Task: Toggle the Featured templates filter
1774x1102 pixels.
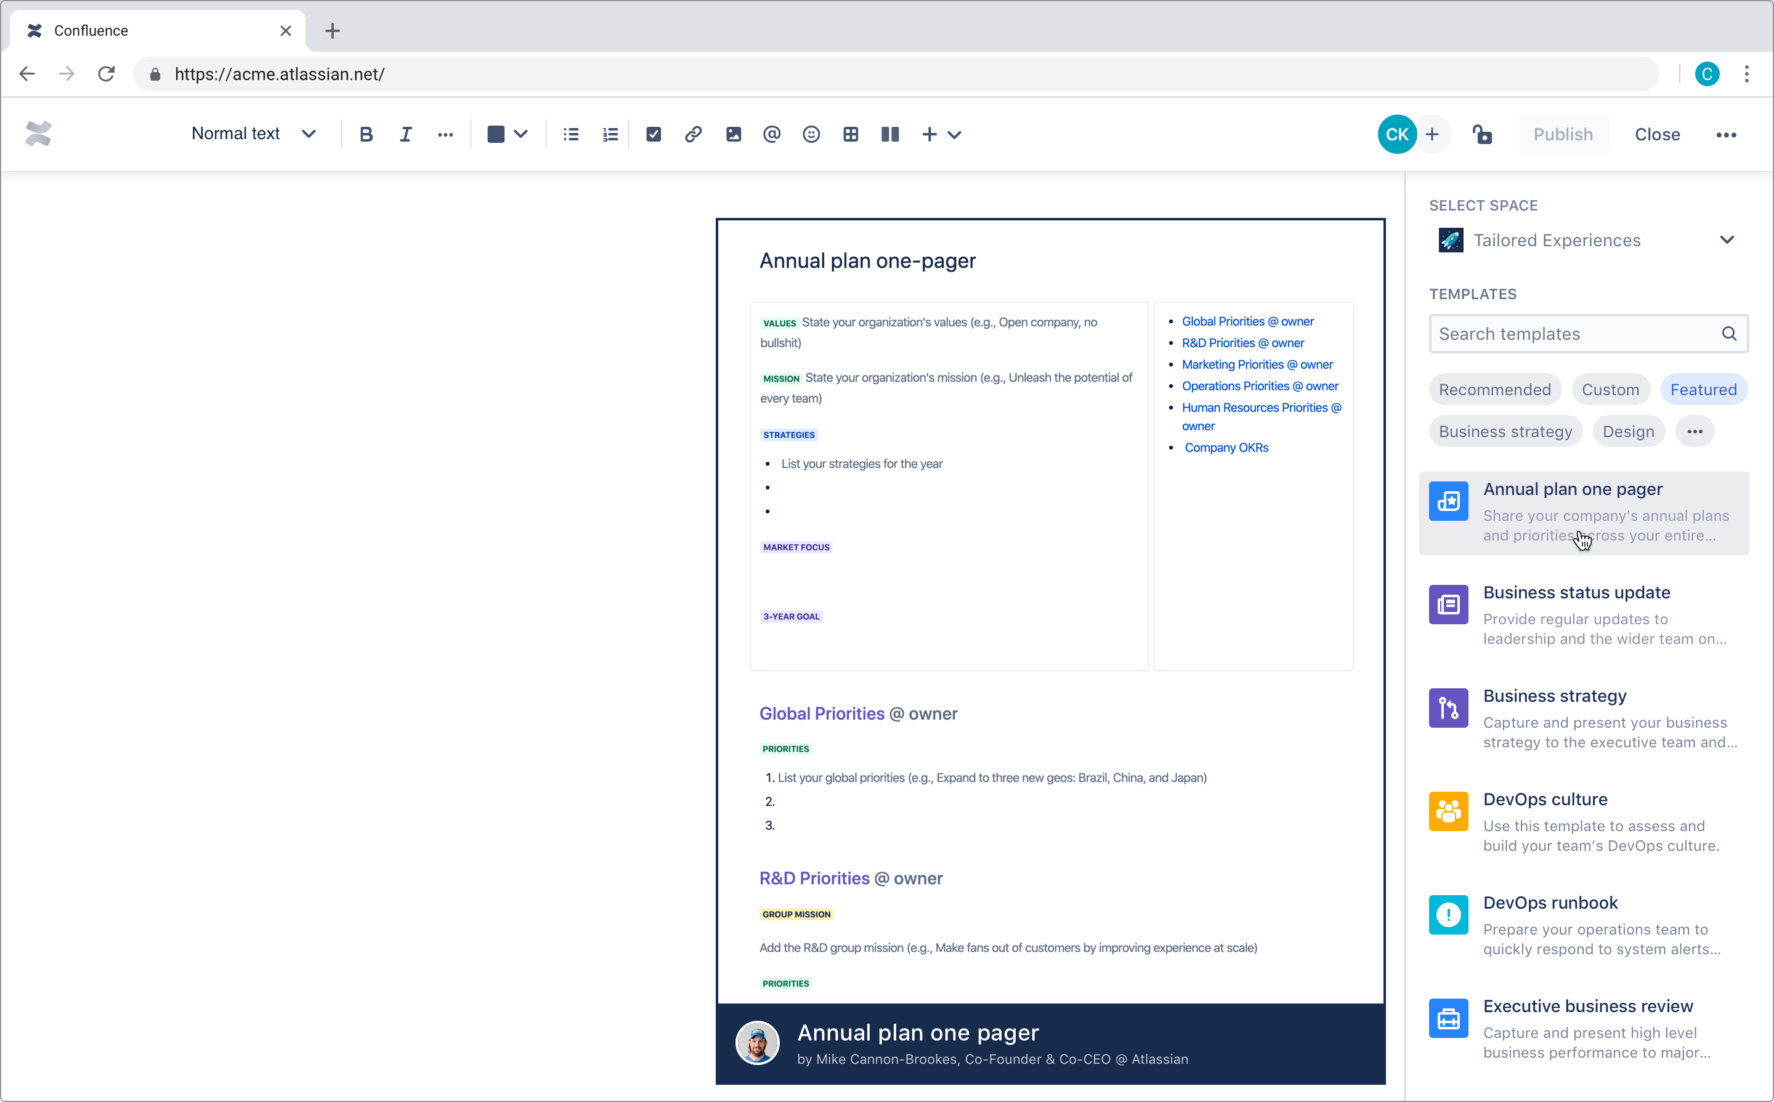Action: [1703, 390]
